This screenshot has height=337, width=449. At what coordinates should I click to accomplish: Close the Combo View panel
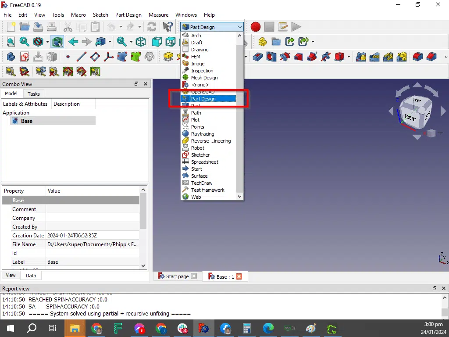click(x=146, y=84)
